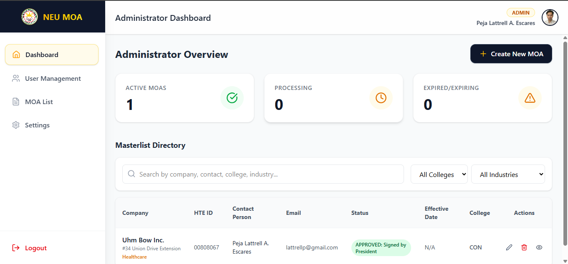Click the Peja Lattrell A. Escares header name
This screenshot has height=264, width=568.
506,23
